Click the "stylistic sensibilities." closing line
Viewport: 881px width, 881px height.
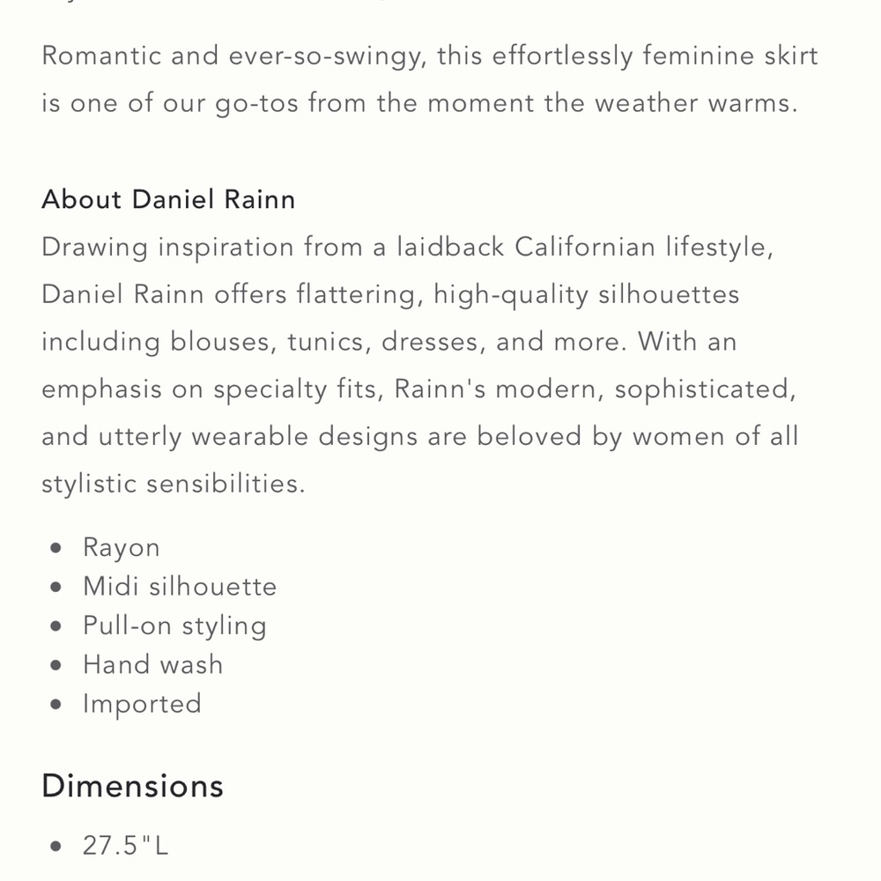pyautogui.click(x=173, y=485)
